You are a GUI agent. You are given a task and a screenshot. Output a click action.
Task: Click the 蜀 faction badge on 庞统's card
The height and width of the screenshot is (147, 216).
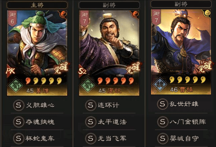click(88, 85)
